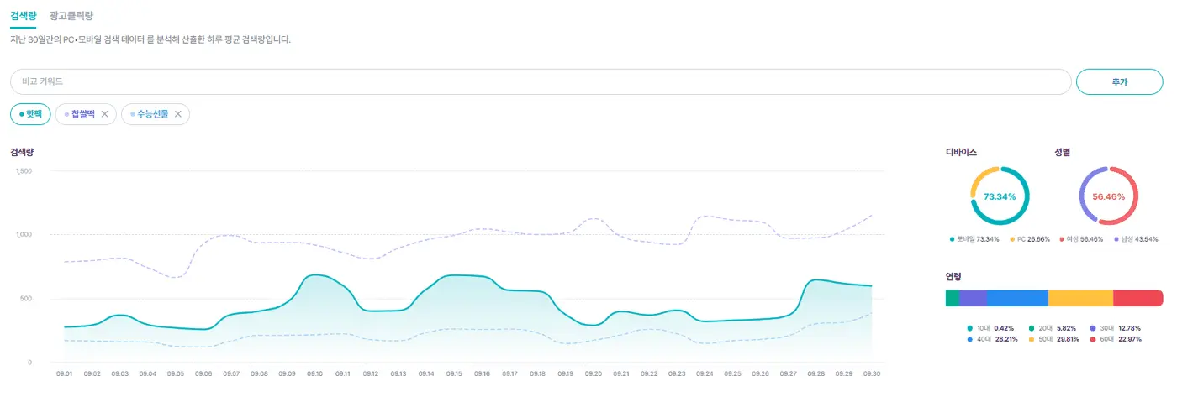Click the 09.28 date label on axis
This screenshot has width=1177, height=397.
pos(815,373)
